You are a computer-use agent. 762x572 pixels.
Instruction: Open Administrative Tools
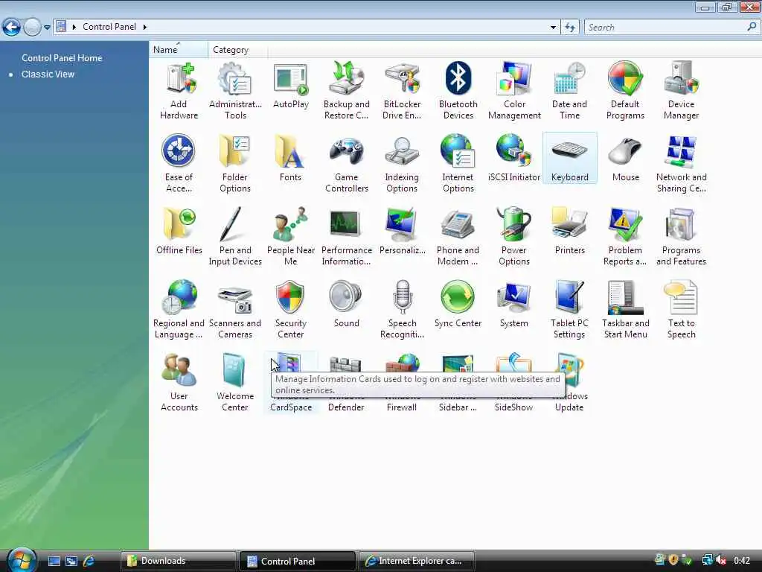(x=235, y=91)
